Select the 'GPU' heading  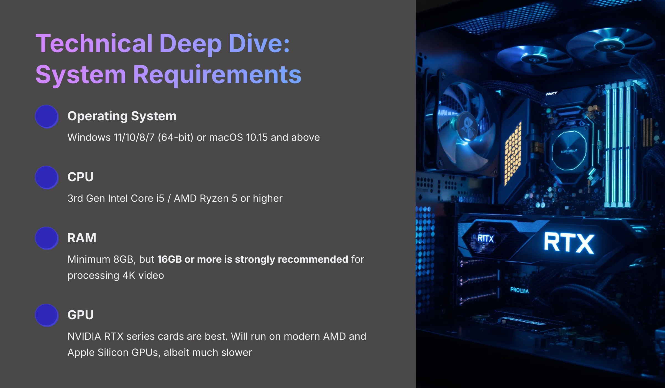click(x=81, y=315)
